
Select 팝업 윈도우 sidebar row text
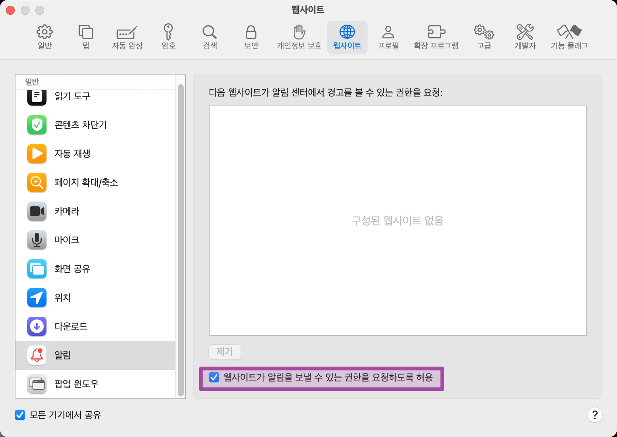coord(77,384)
